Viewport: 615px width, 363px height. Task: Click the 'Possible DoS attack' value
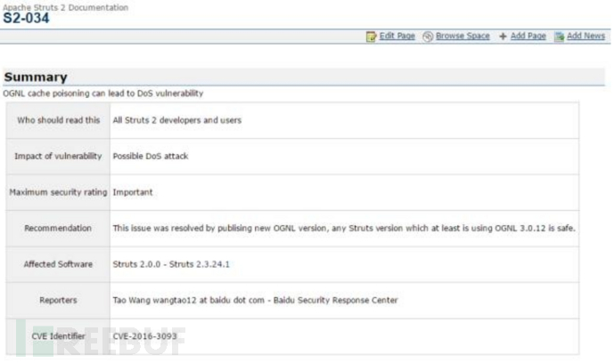click(151, 157)
